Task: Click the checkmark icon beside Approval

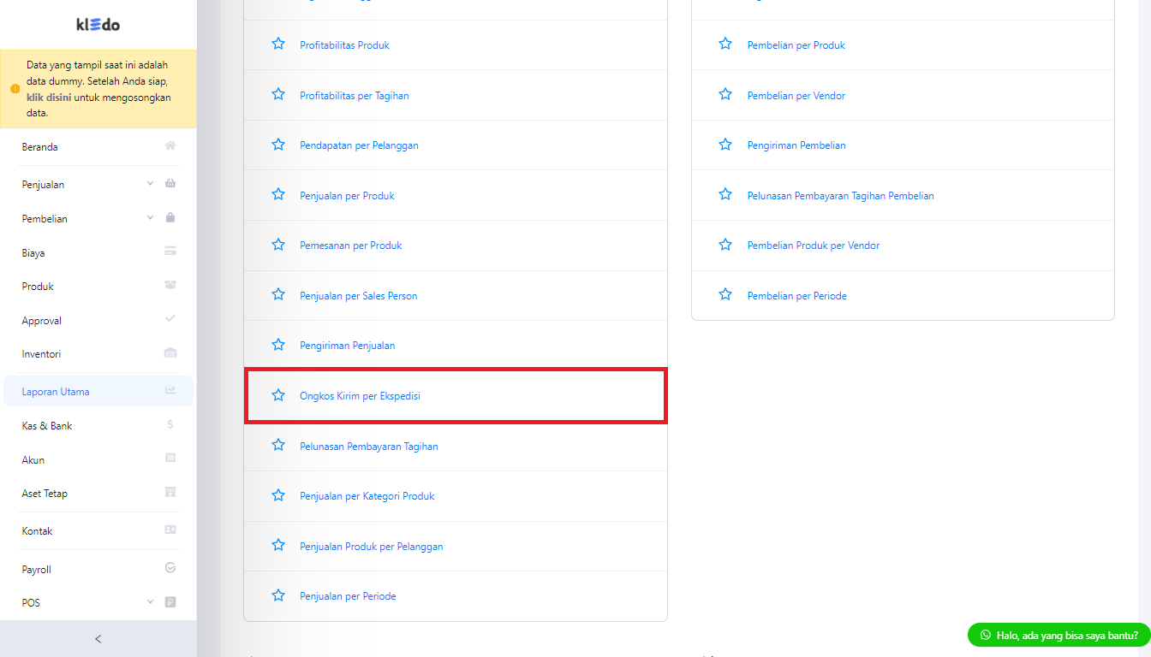Action: [x=170, y=319]
